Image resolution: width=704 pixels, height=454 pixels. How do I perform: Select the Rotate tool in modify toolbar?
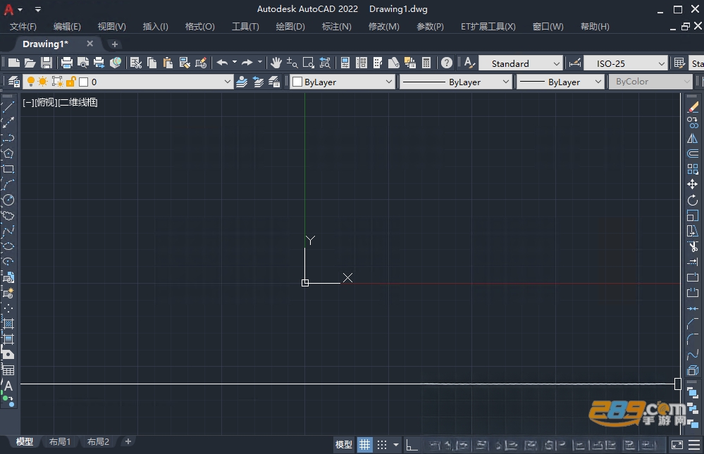pos(693,200)
